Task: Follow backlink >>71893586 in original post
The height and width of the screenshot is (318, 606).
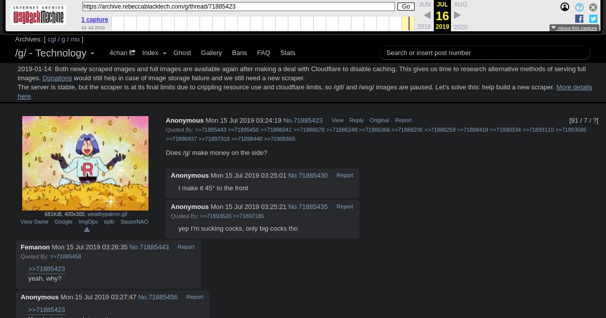Action: [x=571, y=130]
